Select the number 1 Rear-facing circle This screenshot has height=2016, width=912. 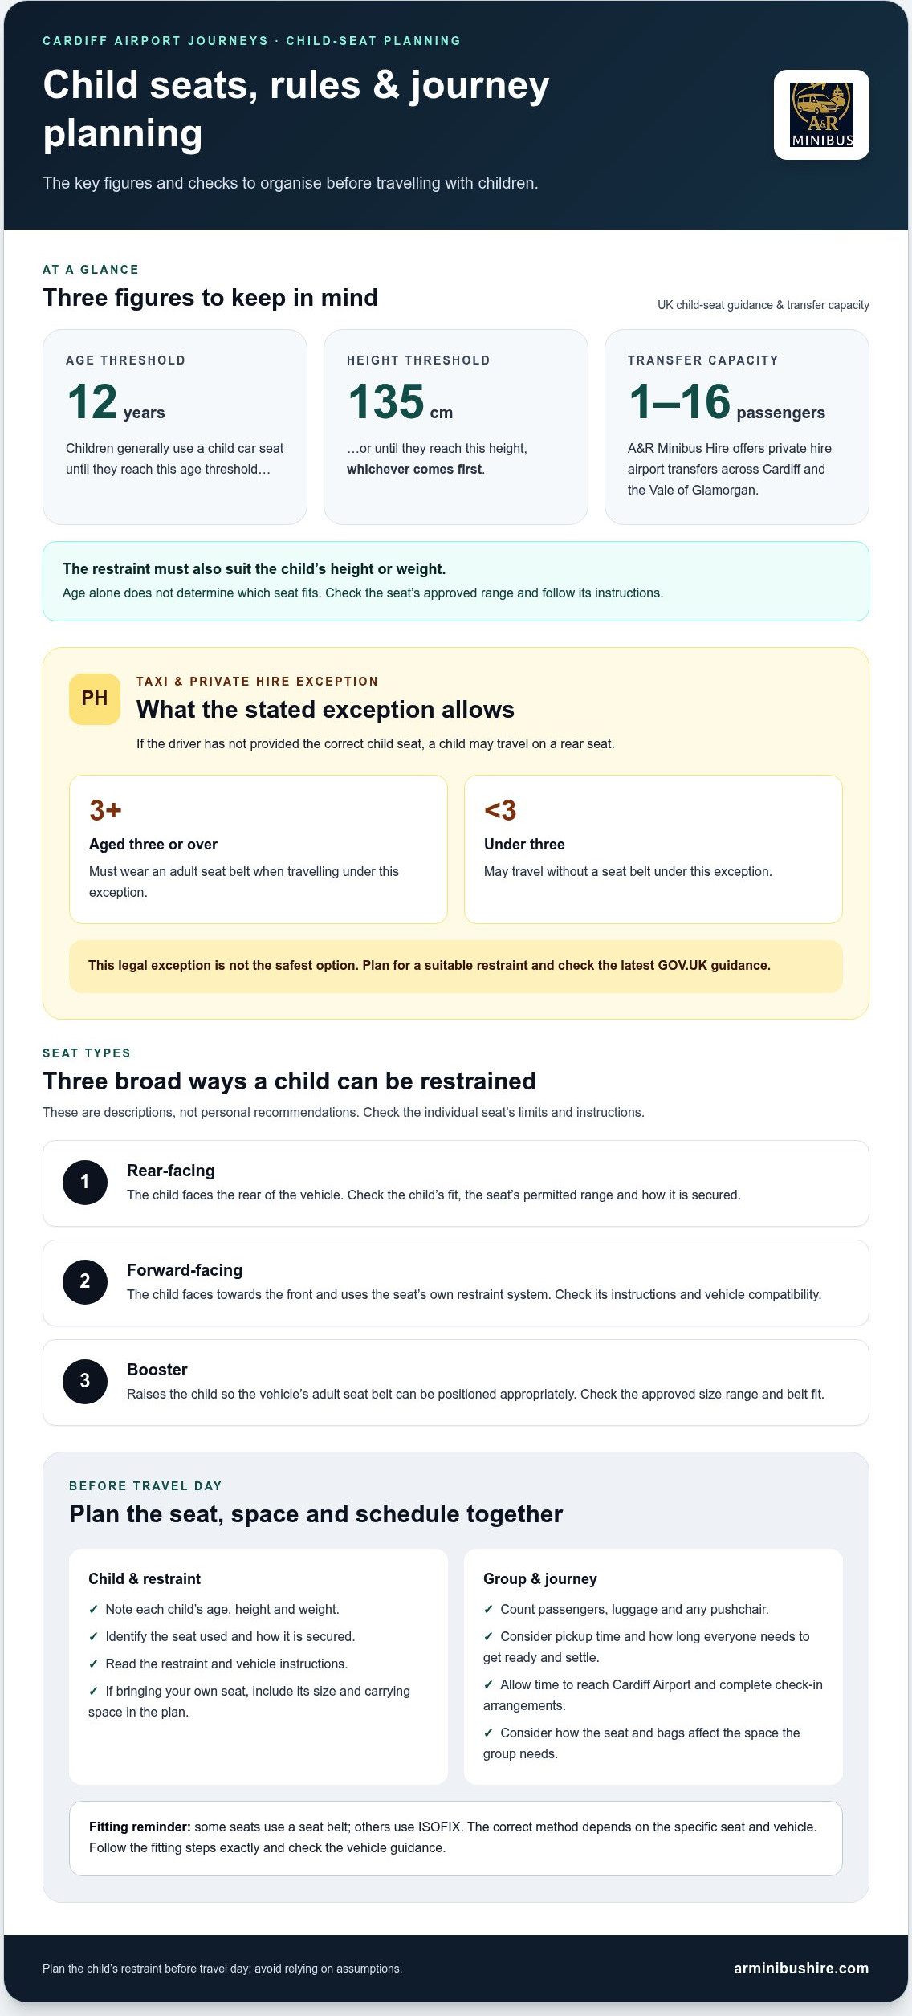pos(85,1183)
